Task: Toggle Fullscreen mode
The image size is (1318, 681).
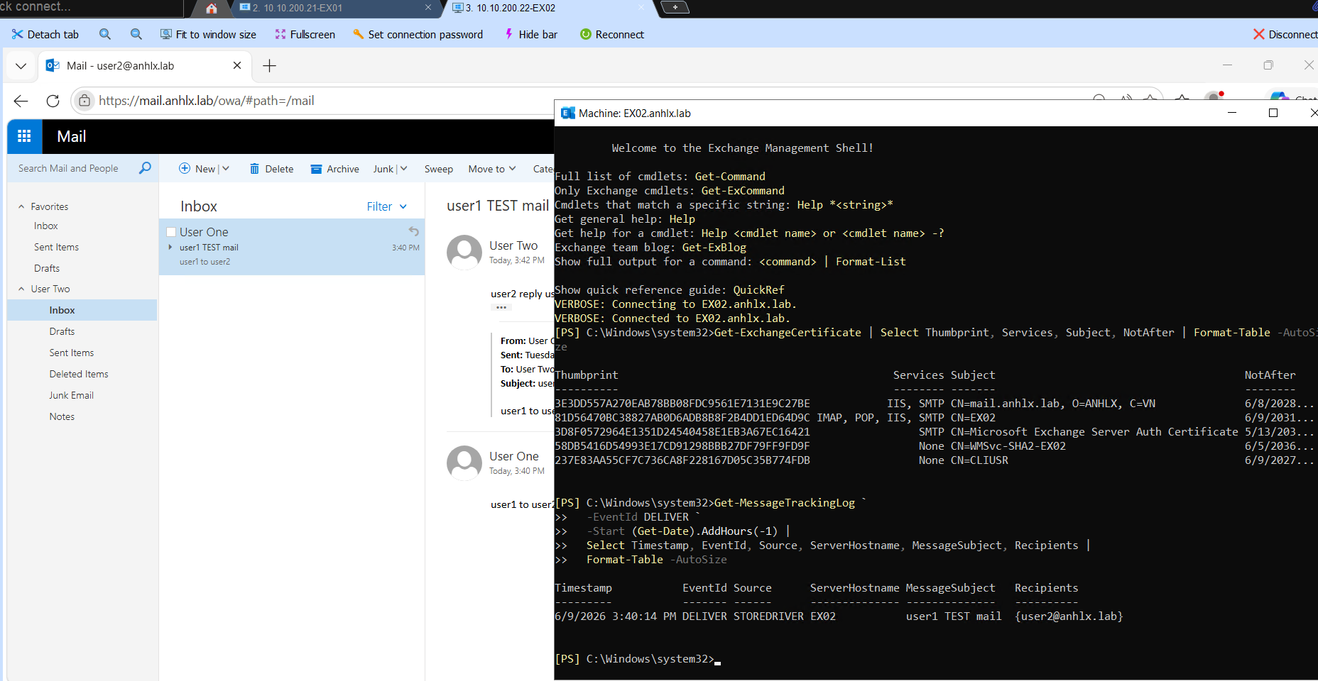Action: (x=305, y=34)
